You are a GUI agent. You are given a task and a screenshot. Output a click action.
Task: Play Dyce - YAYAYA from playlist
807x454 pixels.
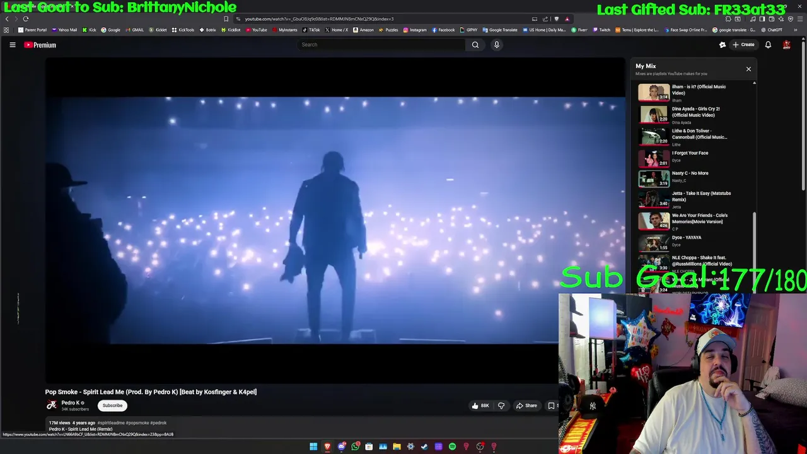[694, 242]
